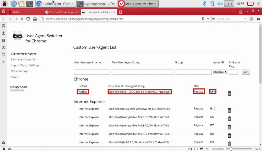Open page actions code icon

[207, 149]
